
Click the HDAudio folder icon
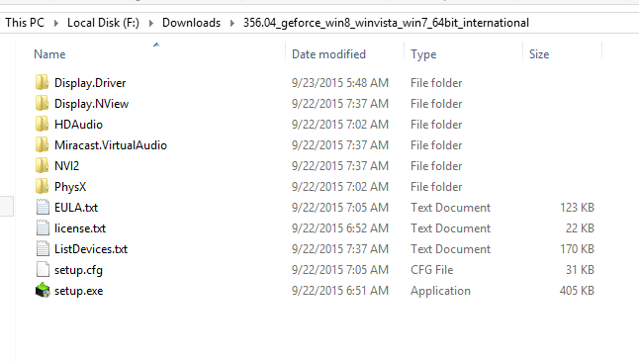(x=42, y=124)
